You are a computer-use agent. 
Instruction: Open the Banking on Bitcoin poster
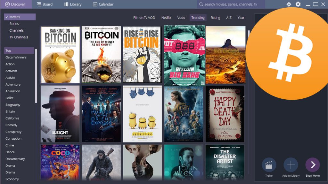pos(60,55)
